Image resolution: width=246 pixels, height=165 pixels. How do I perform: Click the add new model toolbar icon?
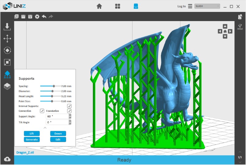[x=16, y=16]
